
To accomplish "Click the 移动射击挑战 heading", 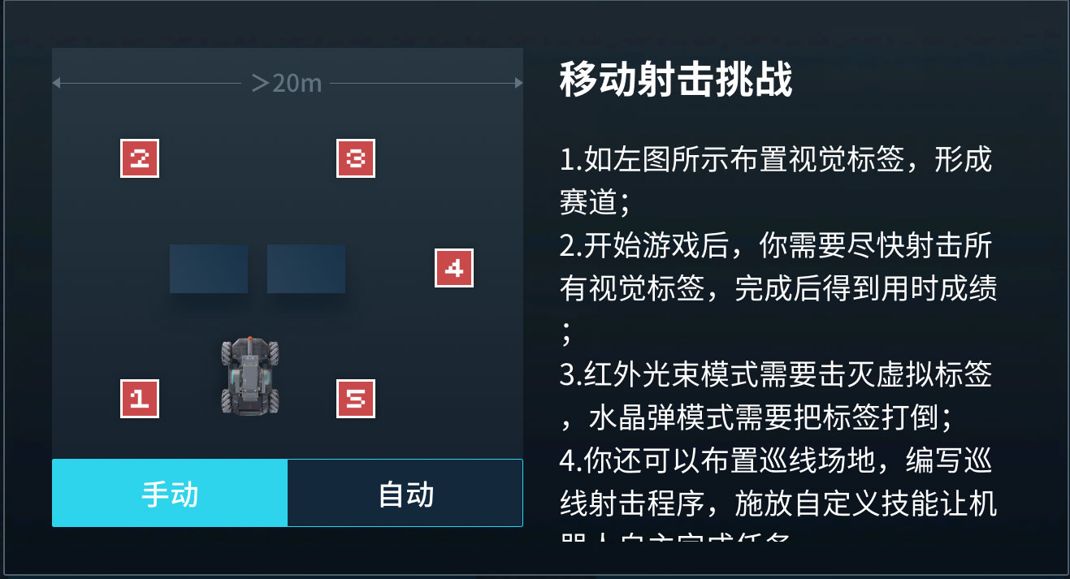I will [x=676, y=80].
